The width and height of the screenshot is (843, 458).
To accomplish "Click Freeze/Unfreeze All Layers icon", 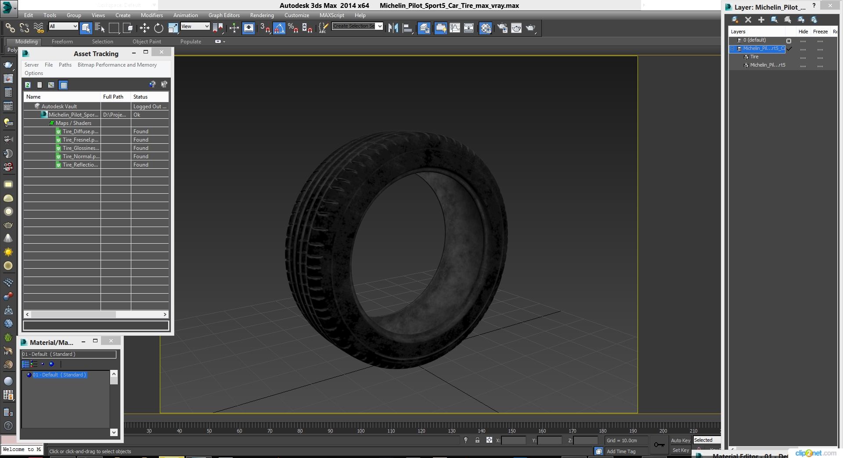I will click(814, 20).
